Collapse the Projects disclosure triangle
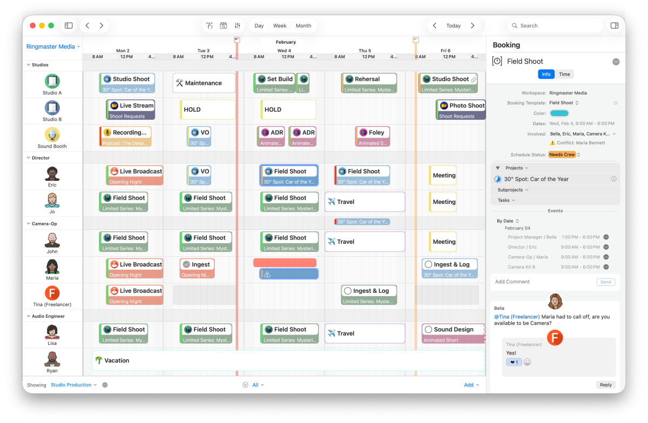 497,168
